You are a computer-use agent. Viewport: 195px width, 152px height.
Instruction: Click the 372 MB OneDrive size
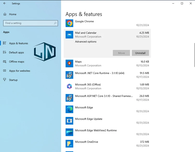click(x=144, y=142)
